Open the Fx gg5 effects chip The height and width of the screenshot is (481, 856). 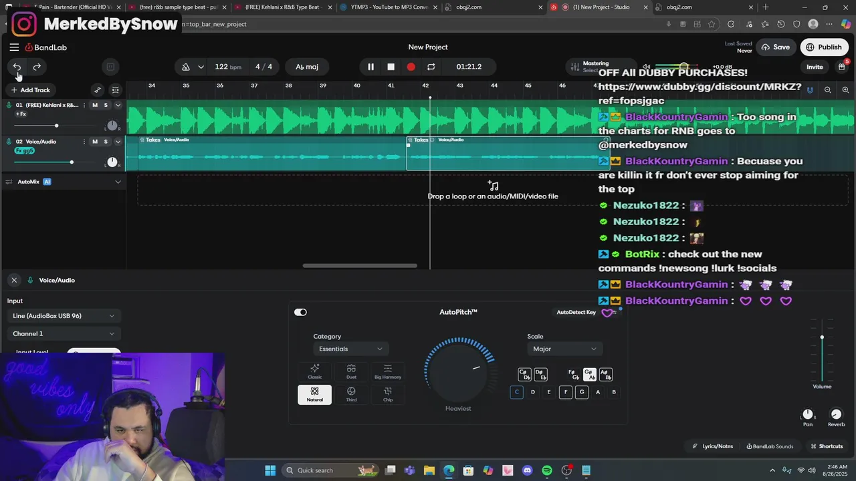tap(24, 151)
